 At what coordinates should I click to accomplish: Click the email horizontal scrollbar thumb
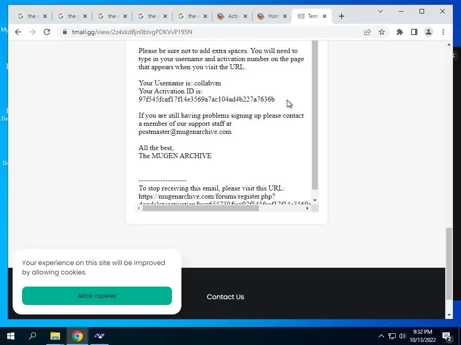(200, 208)
